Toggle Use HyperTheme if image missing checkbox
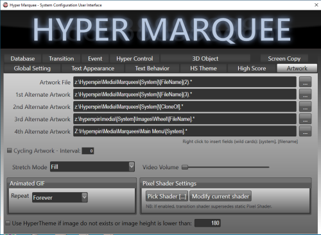321x235 pixels. pos(8,223)
